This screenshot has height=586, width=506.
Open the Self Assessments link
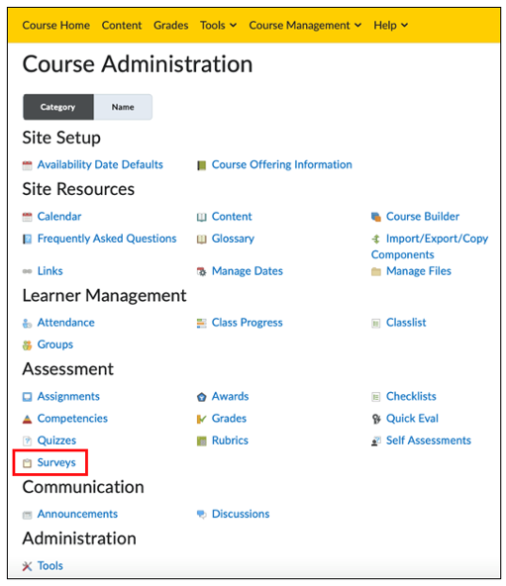point(428,440)
